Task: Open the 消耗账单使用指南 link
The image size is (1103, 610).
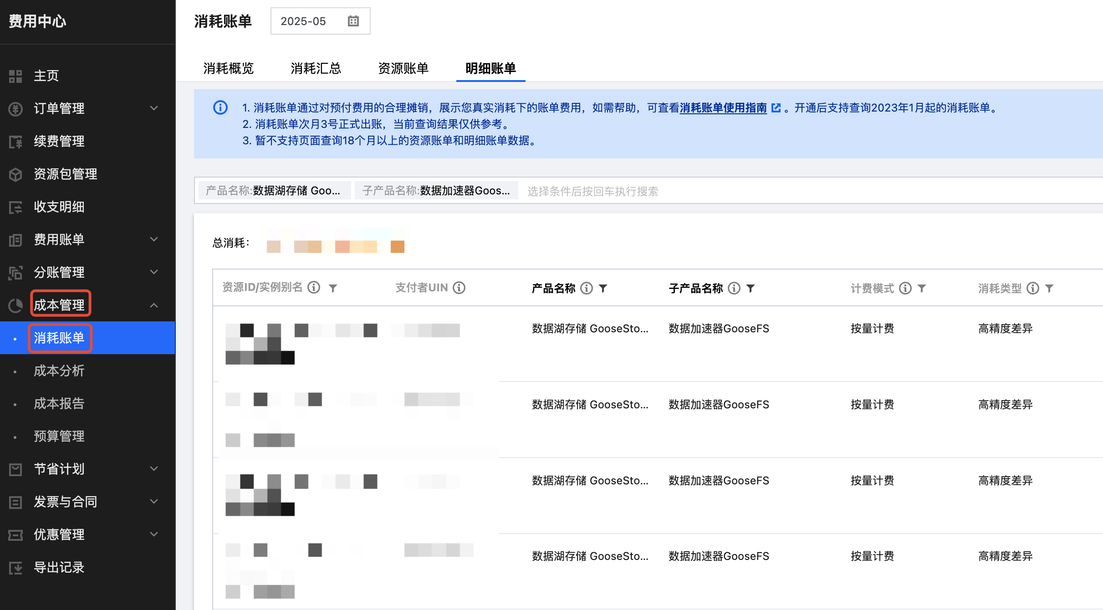Action: [x=723, y=108]
